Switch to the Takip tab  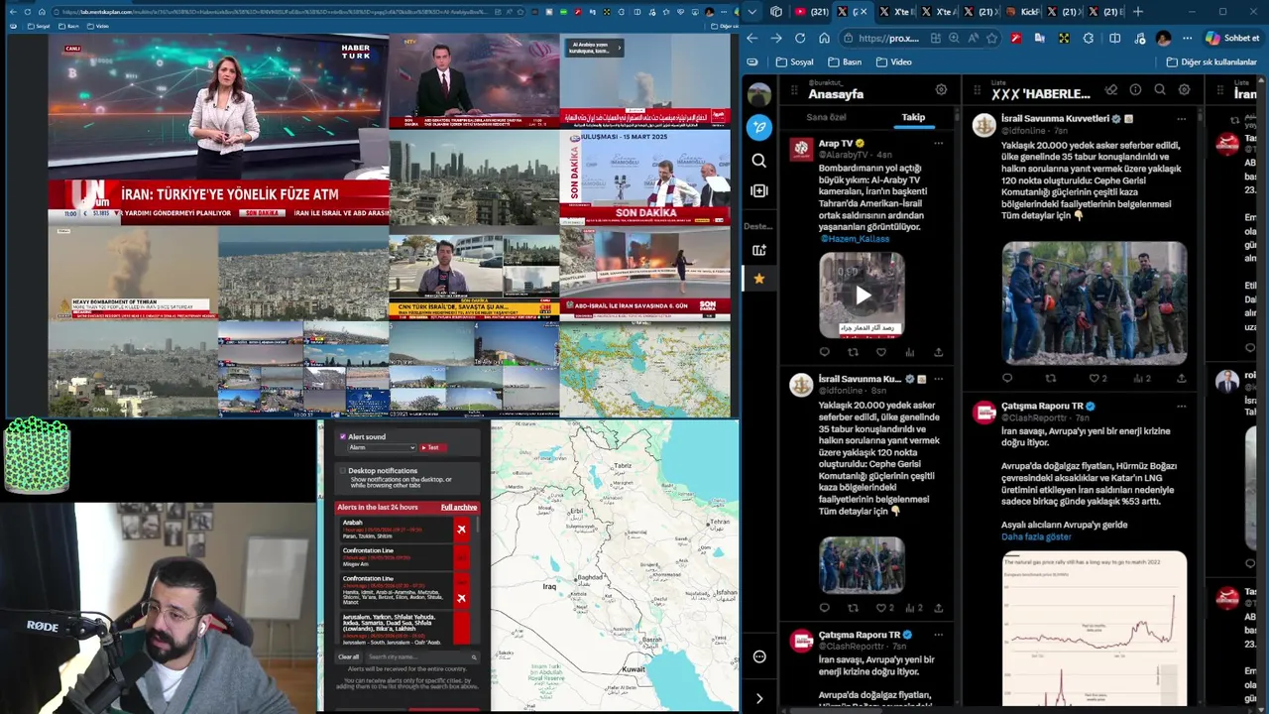(913, 117)
